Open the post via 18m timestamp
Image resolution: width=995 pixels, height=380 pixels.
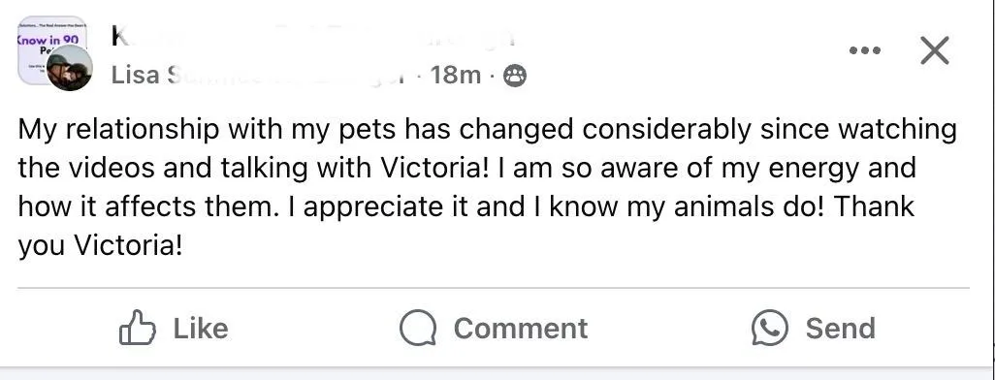(x=456, y=76)
